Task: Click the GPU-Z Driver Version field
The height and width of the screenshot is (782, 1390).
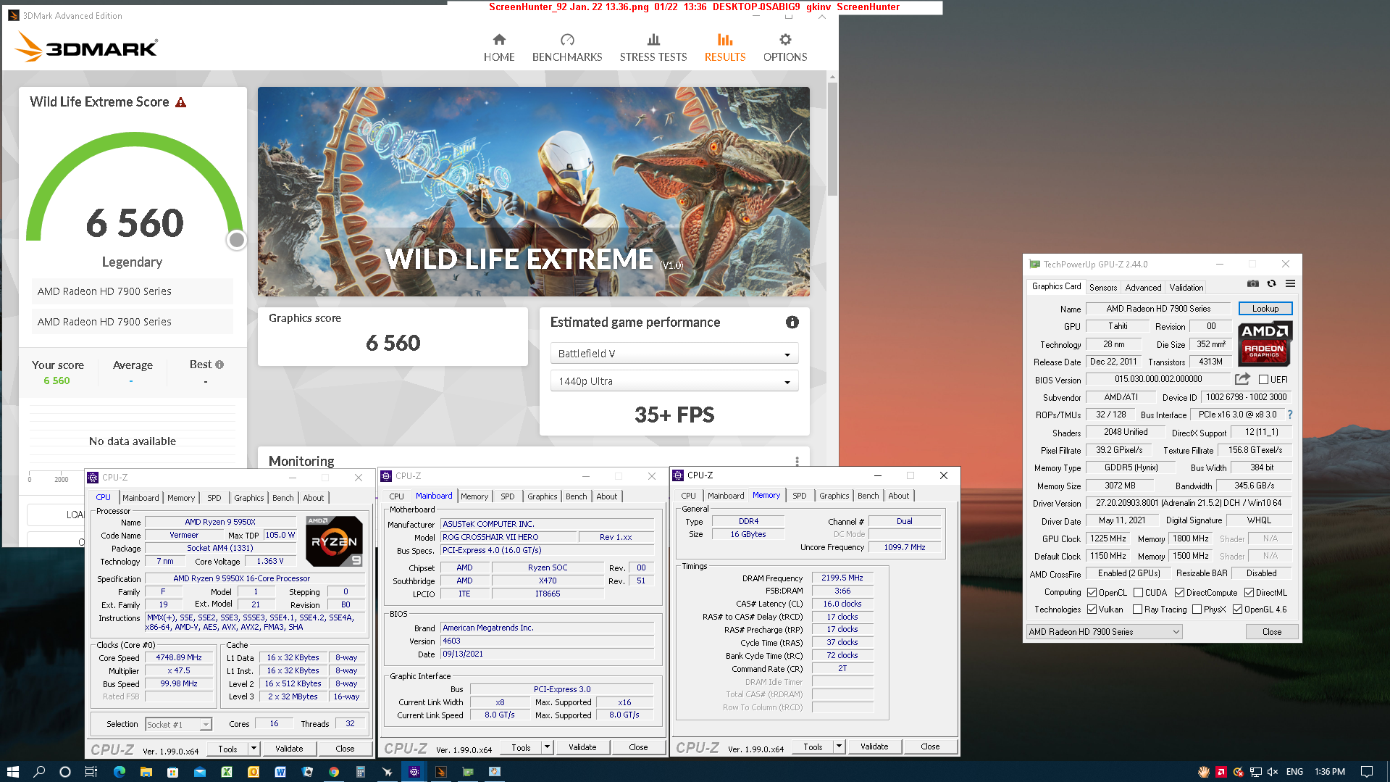Action: [1188, 503]
